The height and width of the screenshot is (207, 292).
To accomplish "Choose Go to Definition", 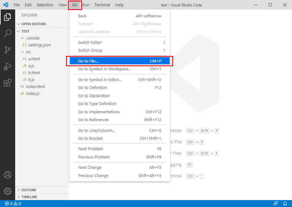I will [119, 88].
